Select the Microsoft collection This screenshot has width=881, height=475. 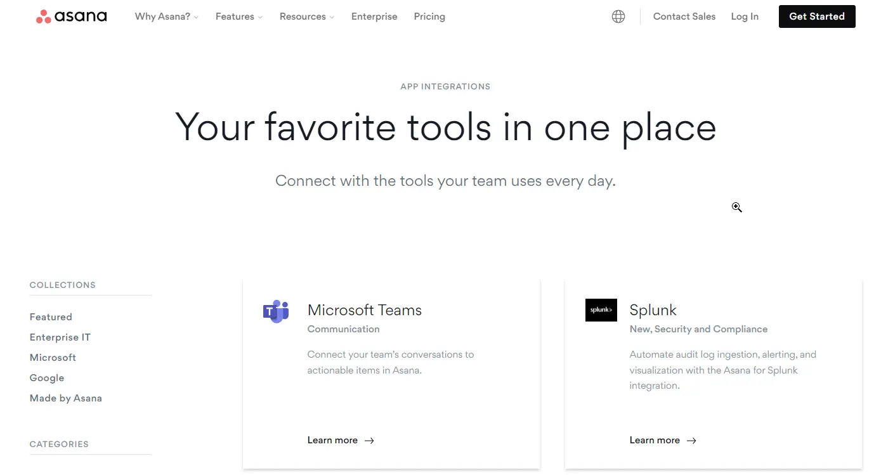[x=53, y=358]
